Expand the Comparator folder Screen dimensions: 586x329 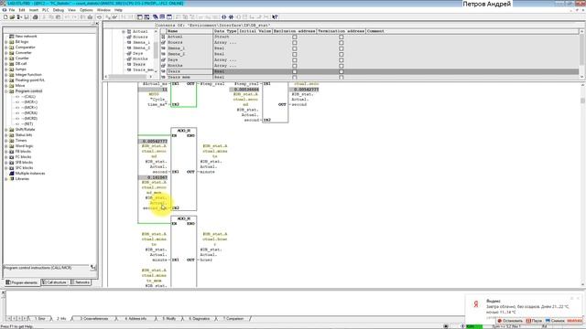pyautogui.click(x=6, y=48)
